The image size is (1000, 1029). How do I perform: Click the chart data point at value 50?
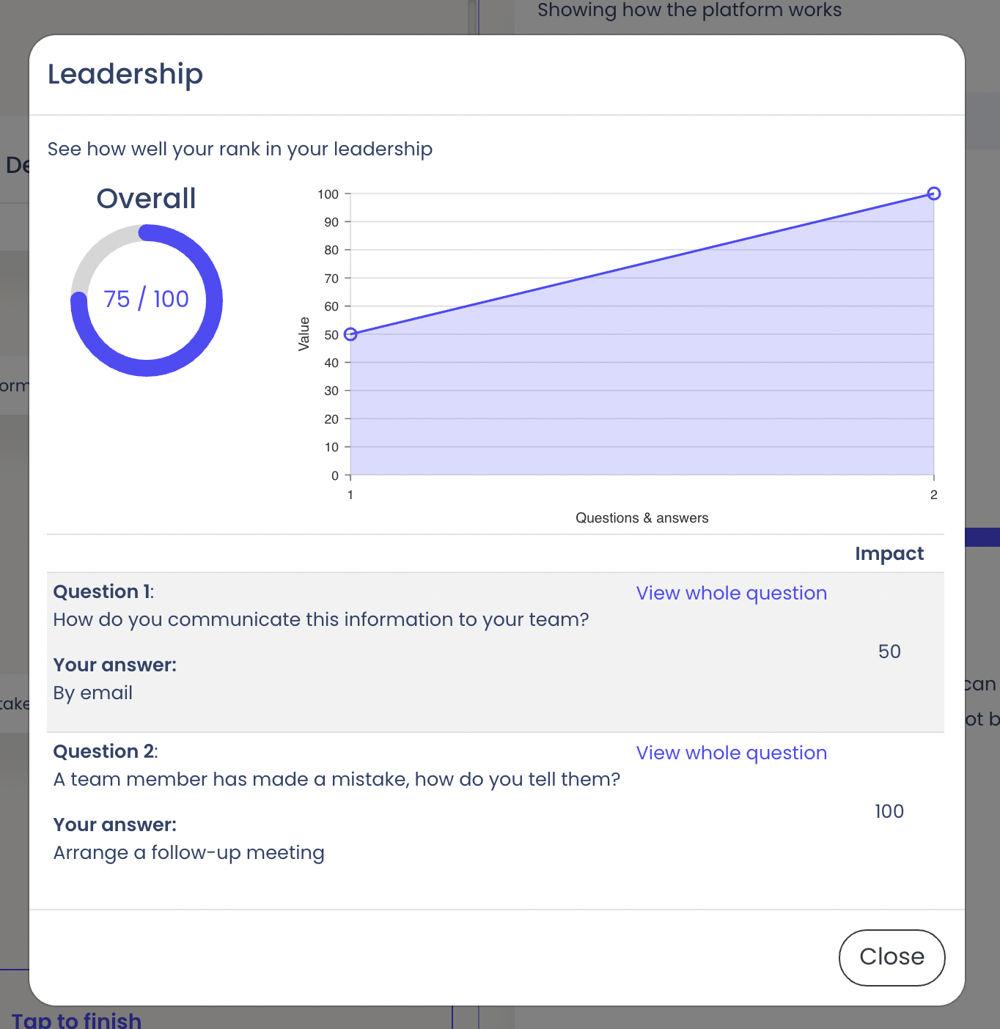350,334
